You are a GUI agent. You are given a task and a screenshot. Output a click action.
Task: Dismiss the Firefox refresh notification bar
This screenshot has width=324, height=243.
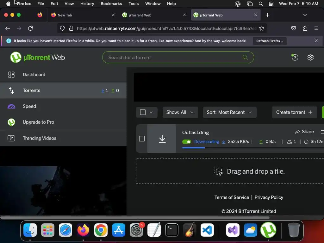[316, 41]
